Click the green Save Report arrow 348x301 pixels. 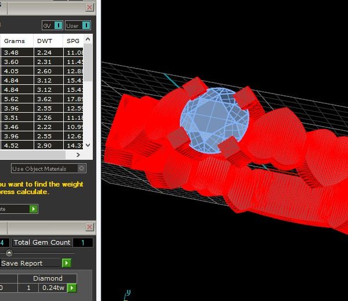(x=66, y=263)
